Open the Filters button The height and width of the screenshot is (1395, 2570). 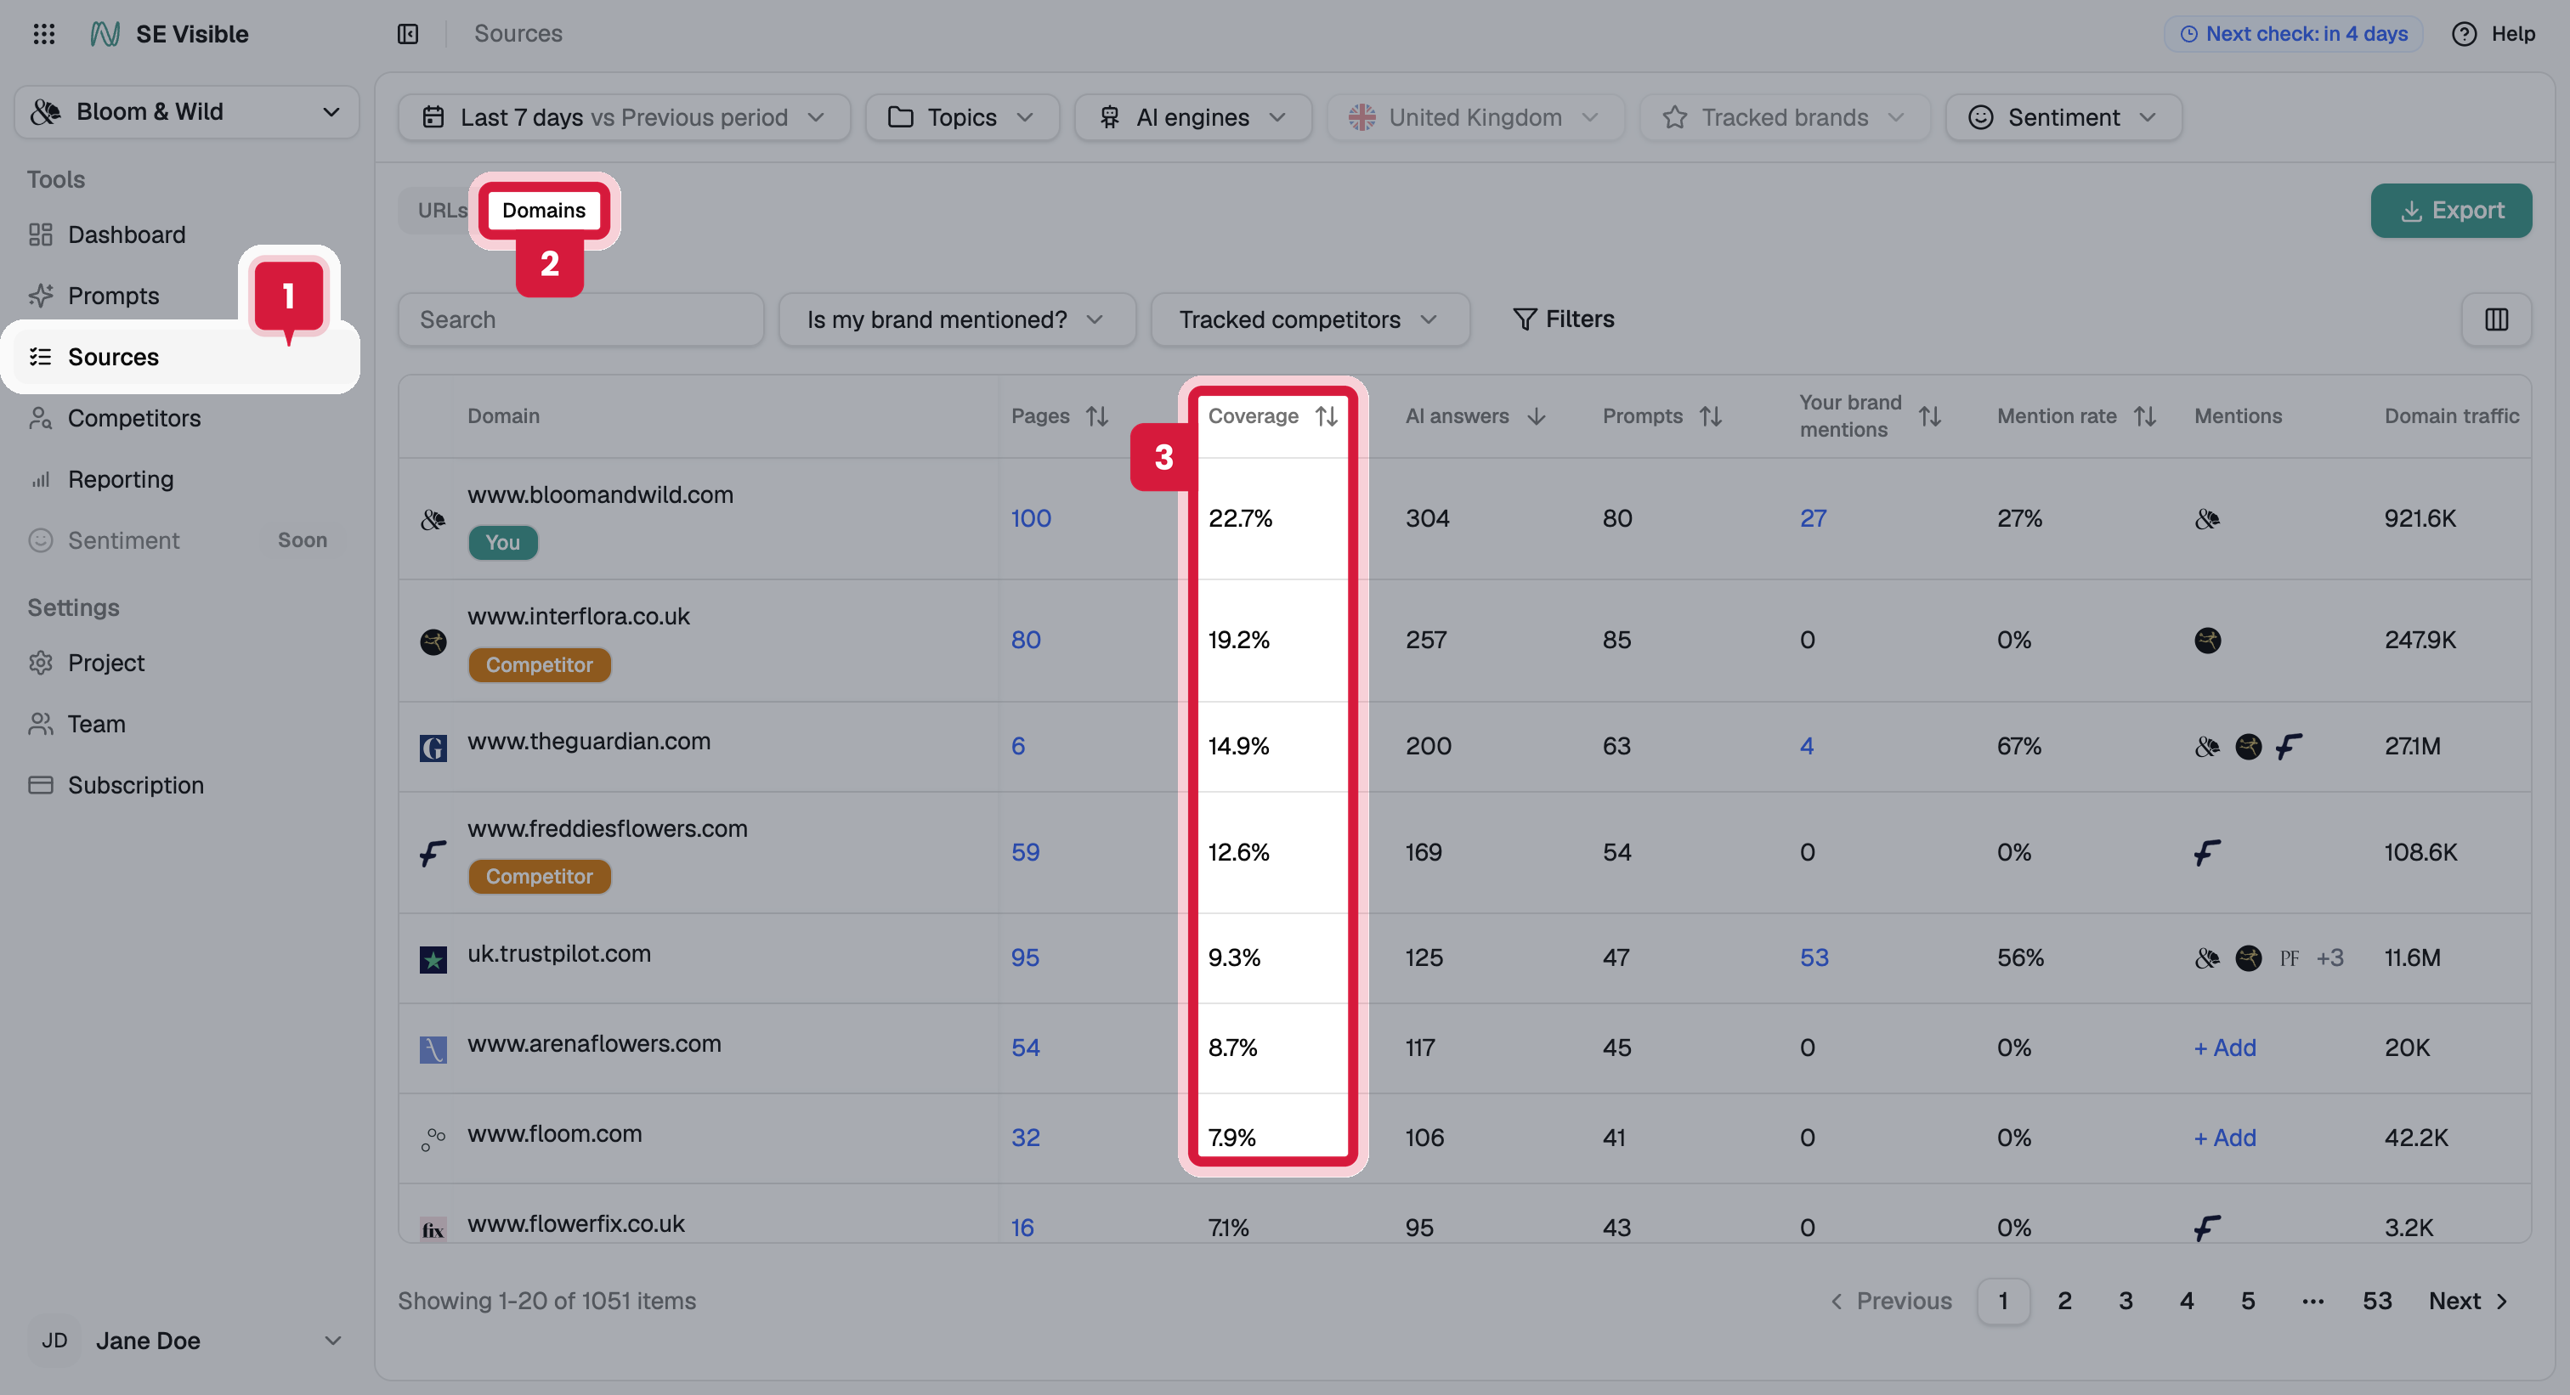(1564, 319)
